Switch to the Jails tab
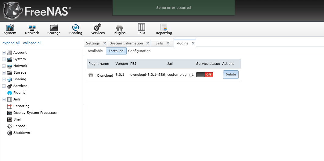Screen dimensions: 324x161 coord(159,43)
